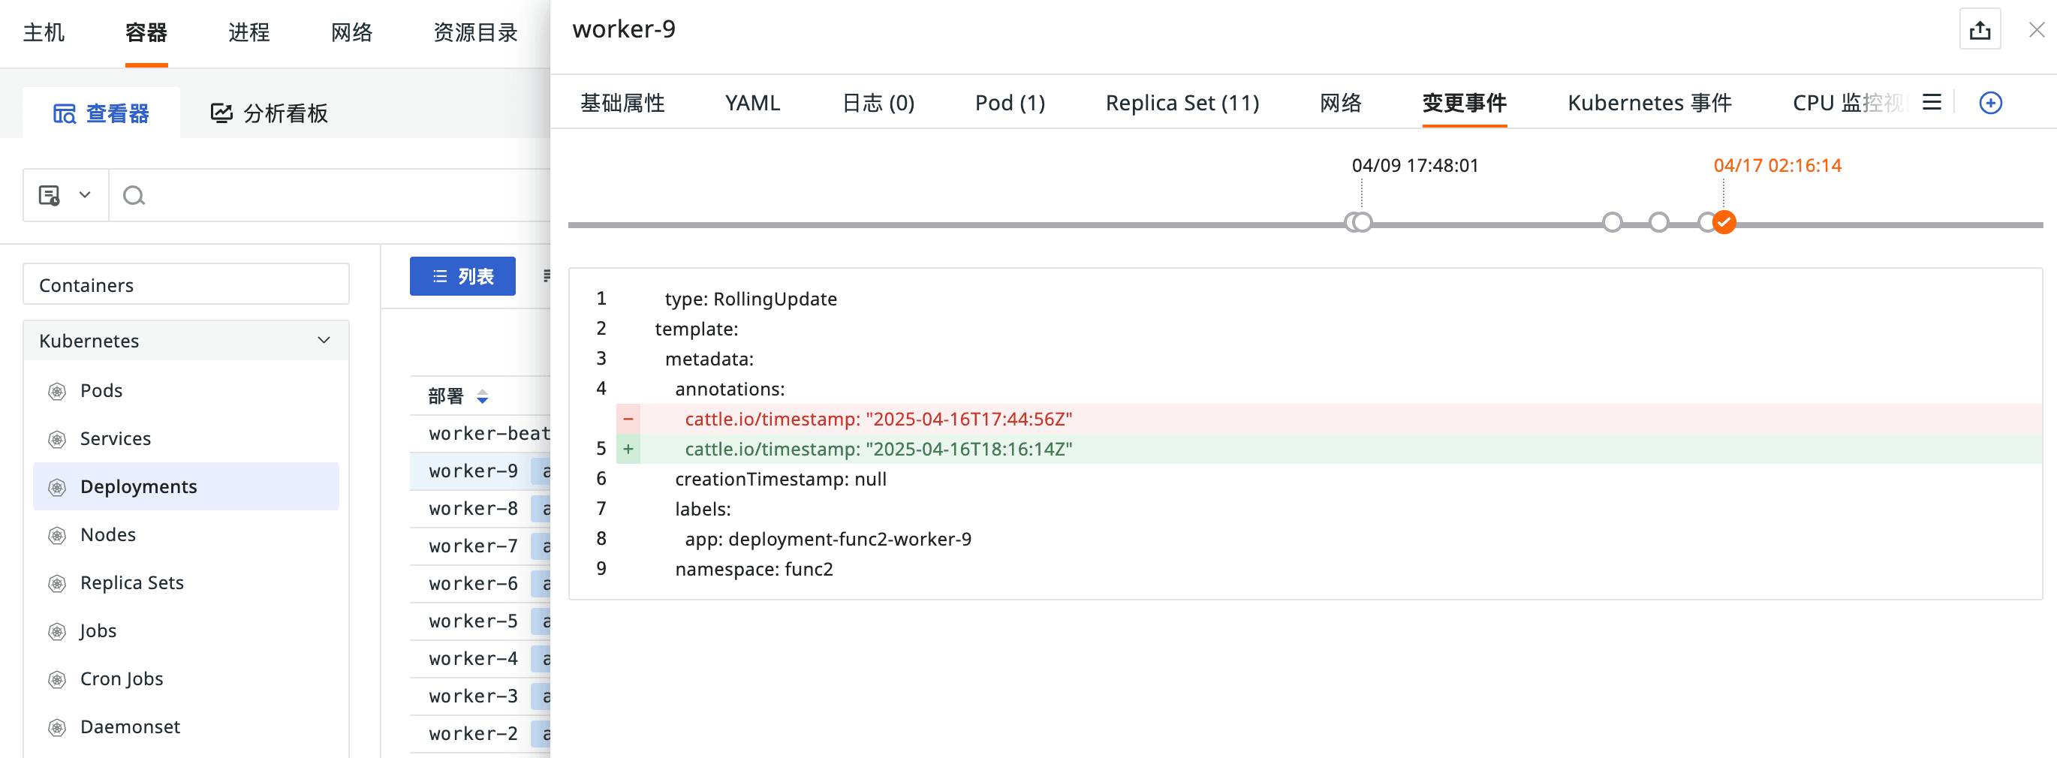Collapse the Kubernetes section chevron

coord(324,341)
